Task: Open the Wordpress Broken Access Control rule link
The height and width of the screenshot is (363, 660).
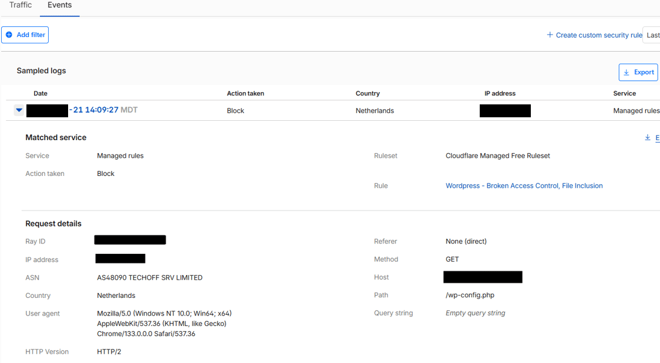Action: (x=524, y=186)
